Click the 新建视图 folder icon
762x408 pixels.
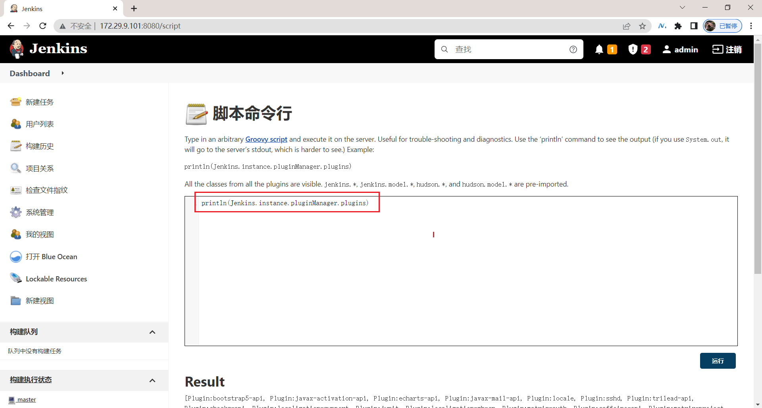pos(16,301)
